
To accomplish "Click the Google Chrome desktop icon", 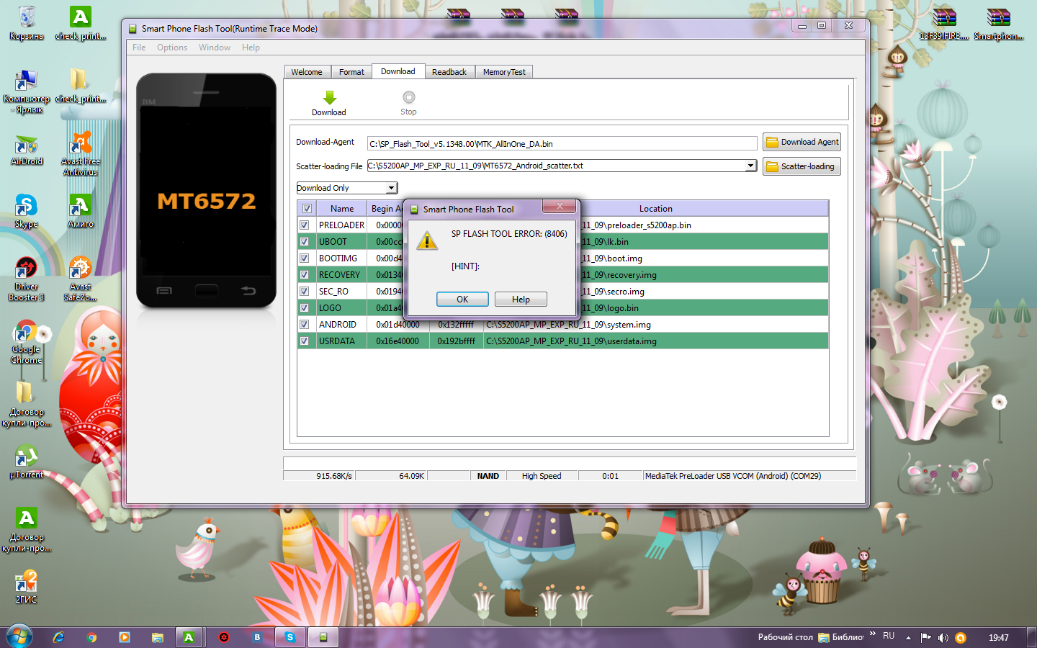I will click(26, 334).
